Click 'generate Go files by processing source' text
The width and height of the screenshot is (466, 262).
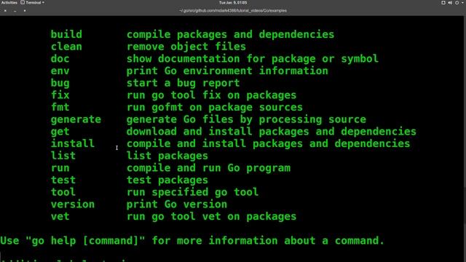(246, 119)
